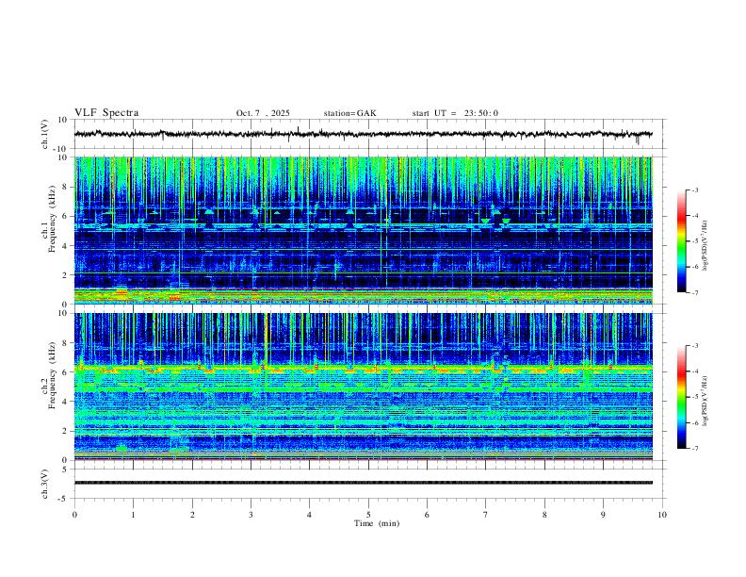Pick the lower ch.2 PSD color bar
This screenshot has width=746, height=577.
click(x=681, y=397)
